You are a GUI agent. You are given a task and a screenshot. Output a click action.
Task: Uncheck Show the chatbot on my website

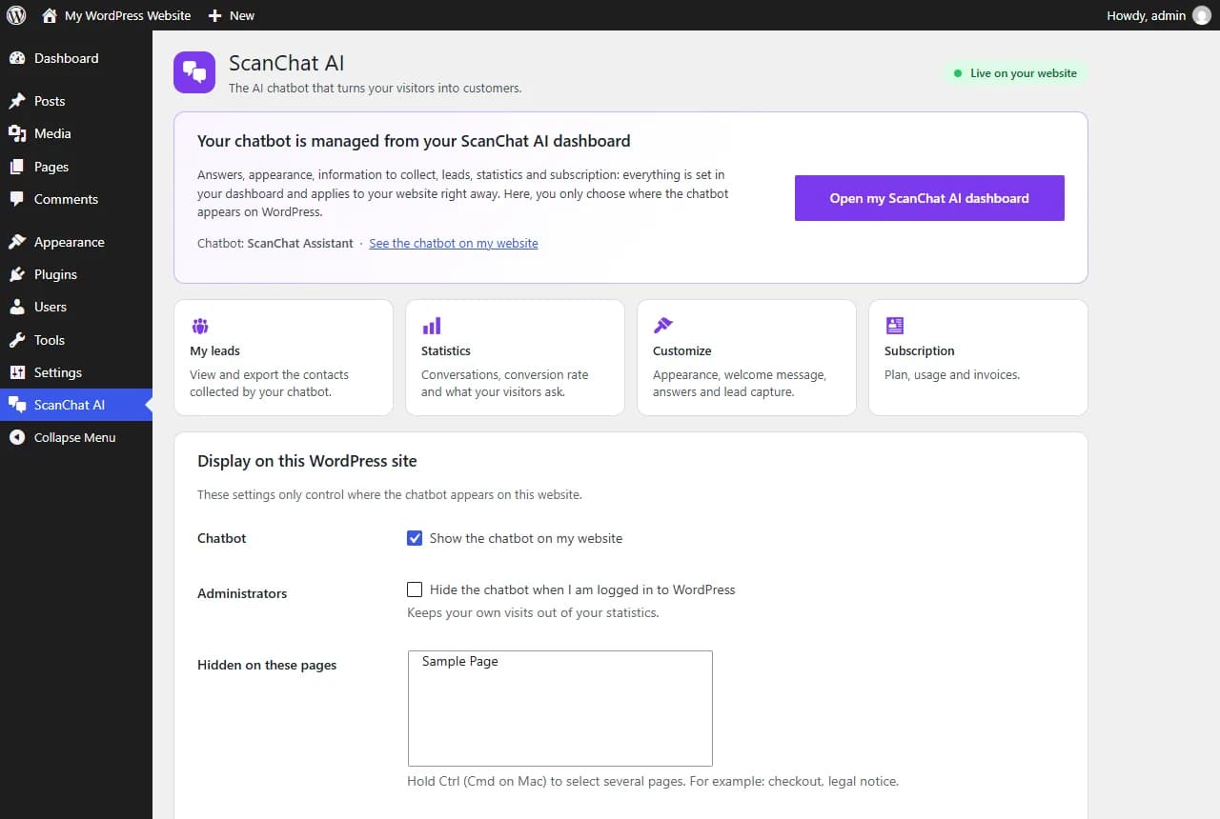click(415, 538)
